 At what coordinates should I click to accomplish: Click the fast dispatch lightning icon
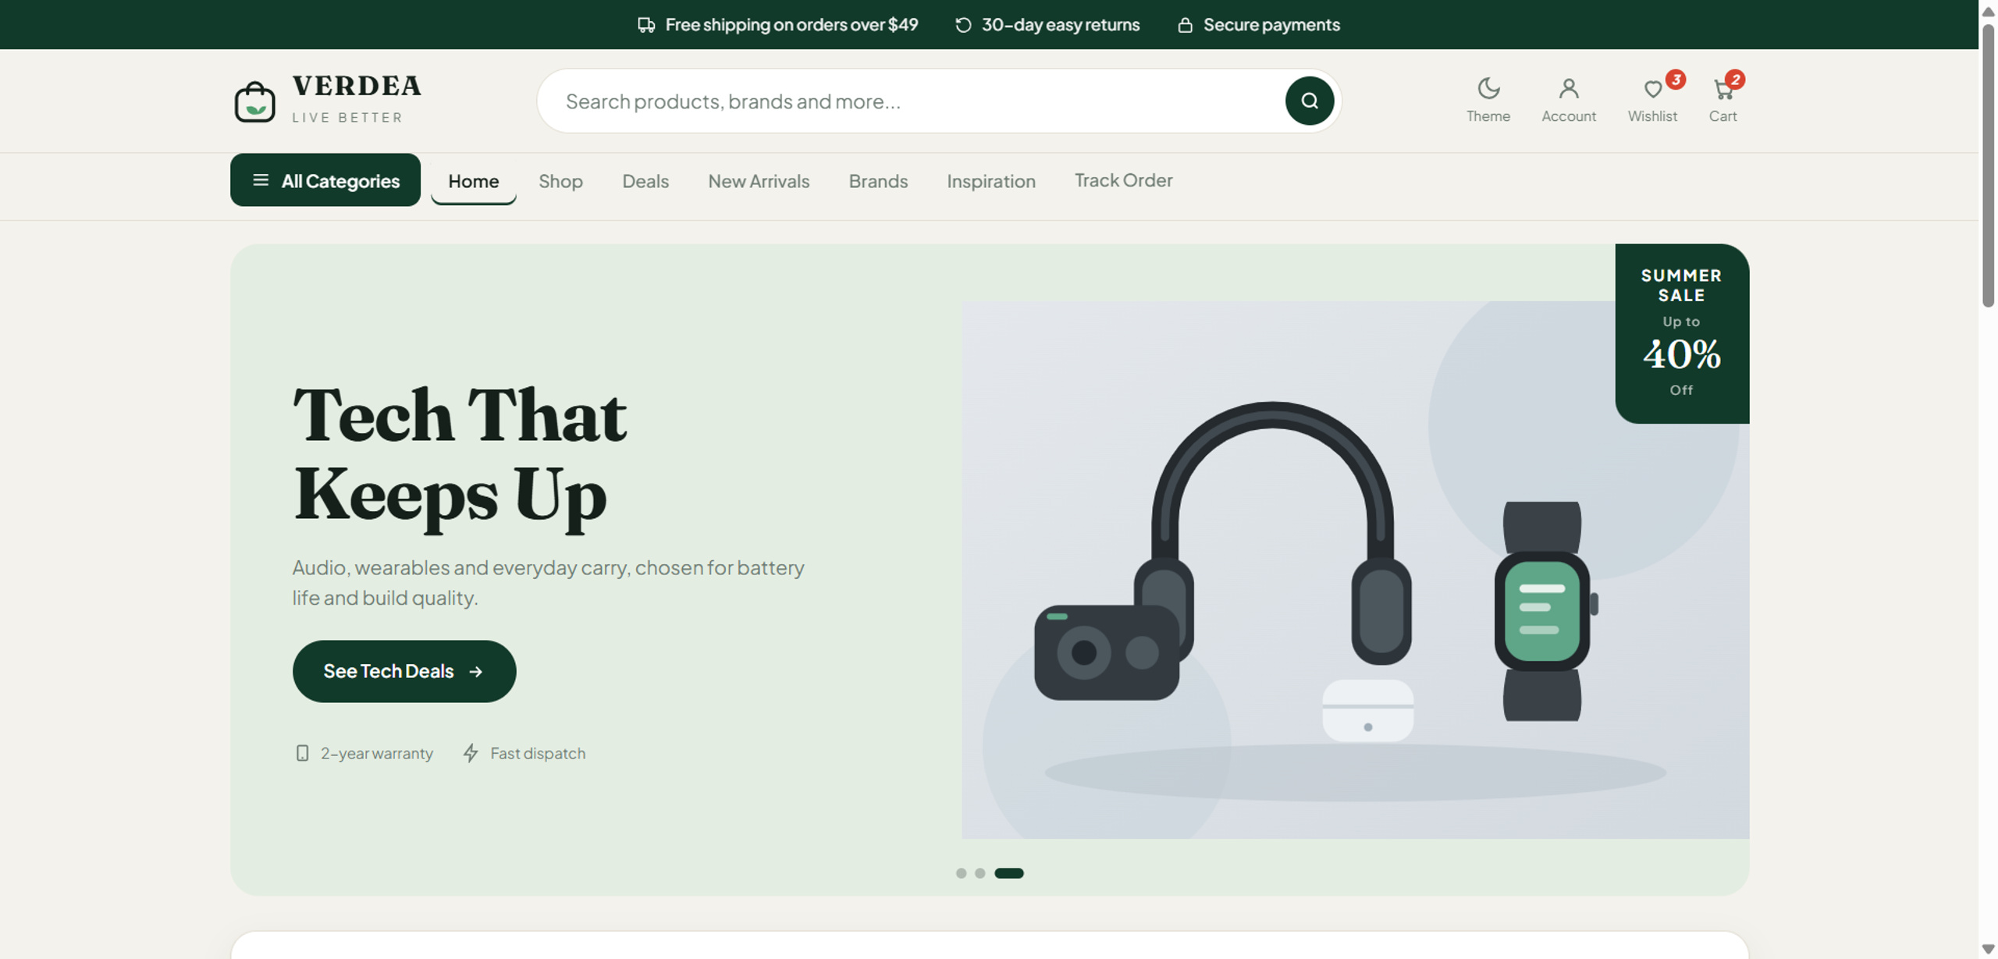470,753
